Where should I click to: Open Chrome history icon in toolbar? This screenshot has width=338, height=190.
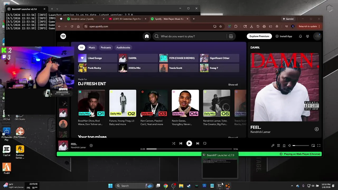point(258,26)
